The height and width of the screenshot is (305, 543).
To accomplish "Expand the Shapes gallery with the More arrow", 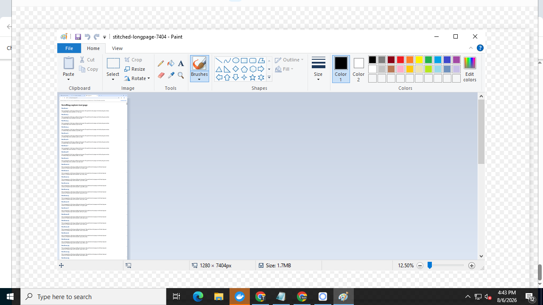I will click(x=269, y=78).
